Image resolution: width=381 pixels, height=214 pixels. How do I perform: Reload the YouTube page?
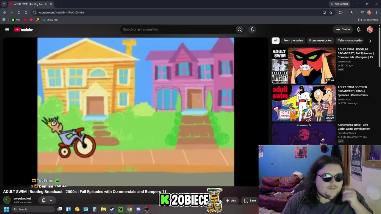[x=19, y=12]
